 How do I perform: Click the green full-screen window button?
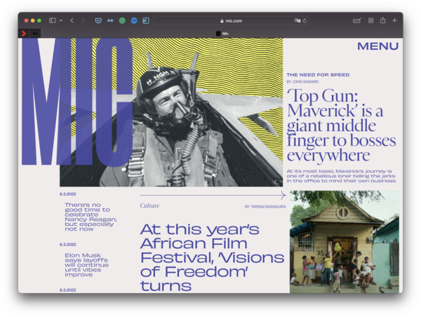[x=39, y=20]
